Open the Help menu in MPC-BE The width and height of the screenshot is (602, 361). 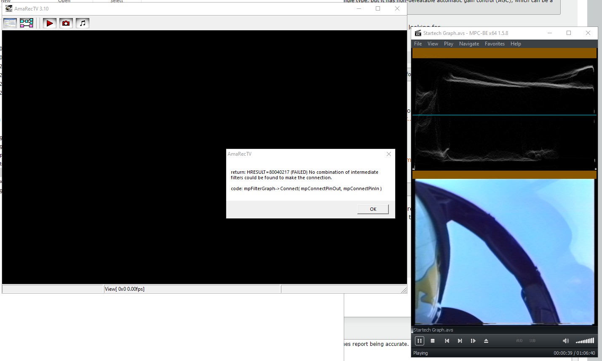(x=516, y=44)
